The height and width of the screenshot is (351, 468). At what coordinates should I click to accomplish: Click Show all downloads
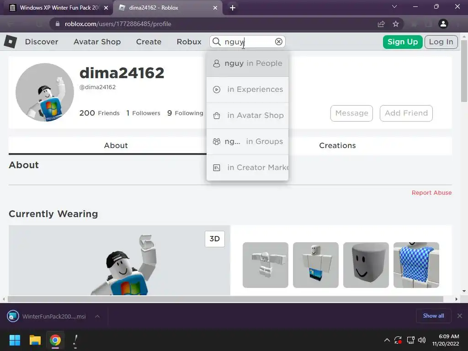point(433,316)
